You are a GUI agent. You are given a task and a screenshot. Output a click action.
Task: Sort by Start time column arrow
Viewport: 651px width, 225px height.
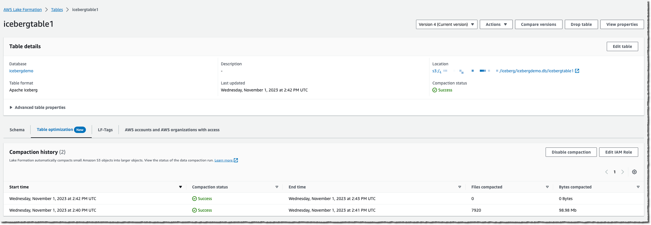click(181, 187)
